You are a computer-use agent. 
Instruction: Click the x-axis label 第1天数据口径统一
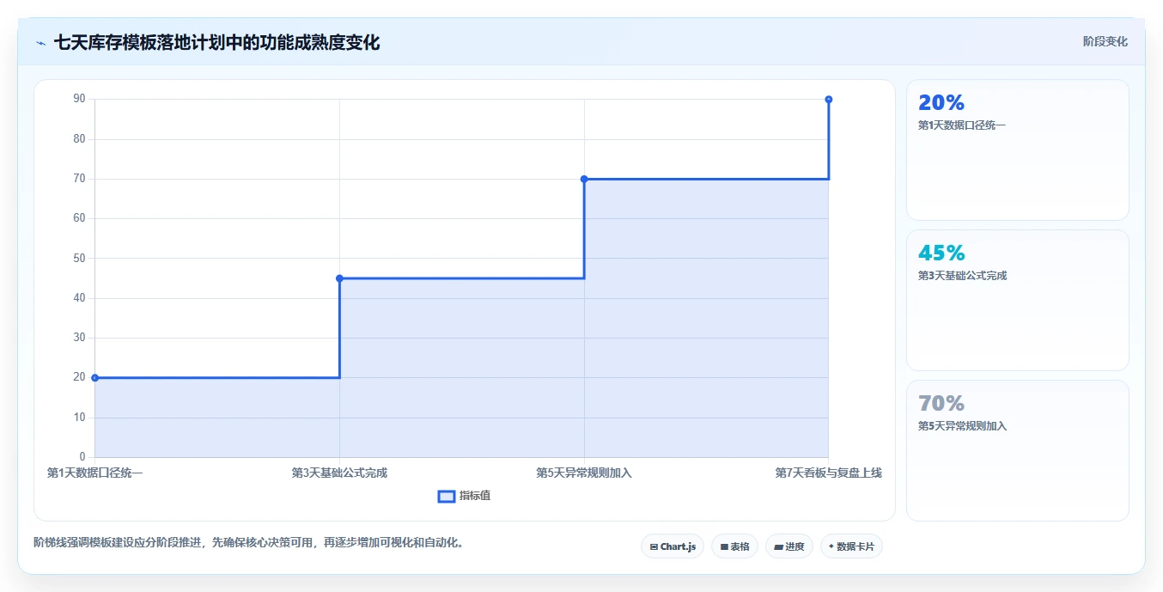click(x=95, y=473)
